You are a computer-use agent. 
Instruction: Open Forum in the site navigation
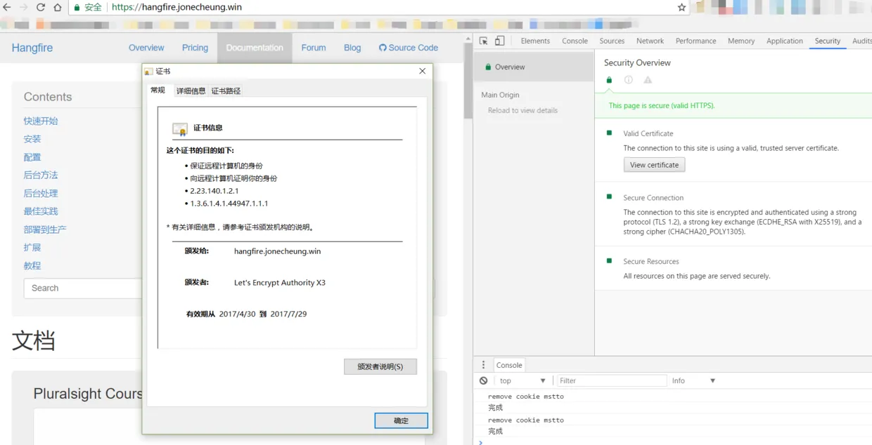point(314,48)
